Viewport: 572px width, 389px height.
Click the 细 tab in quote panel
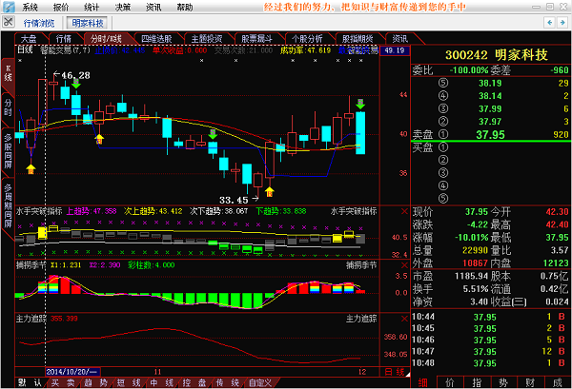tap(424, 382)
